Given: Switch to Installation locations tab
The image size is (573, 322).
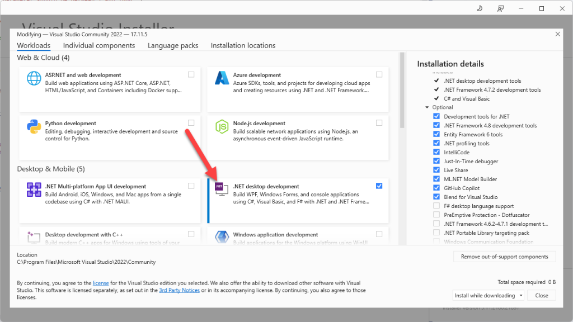Looking at the screenshot, I should tap(243, 46).
